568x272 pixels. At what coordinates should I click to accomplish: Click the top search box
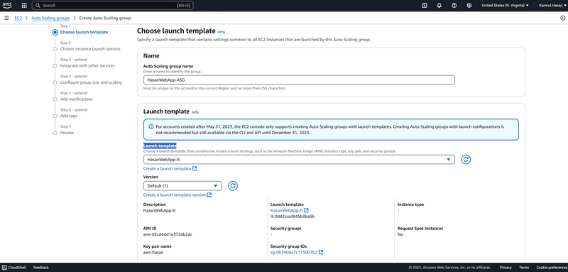[x=113, y=6]
